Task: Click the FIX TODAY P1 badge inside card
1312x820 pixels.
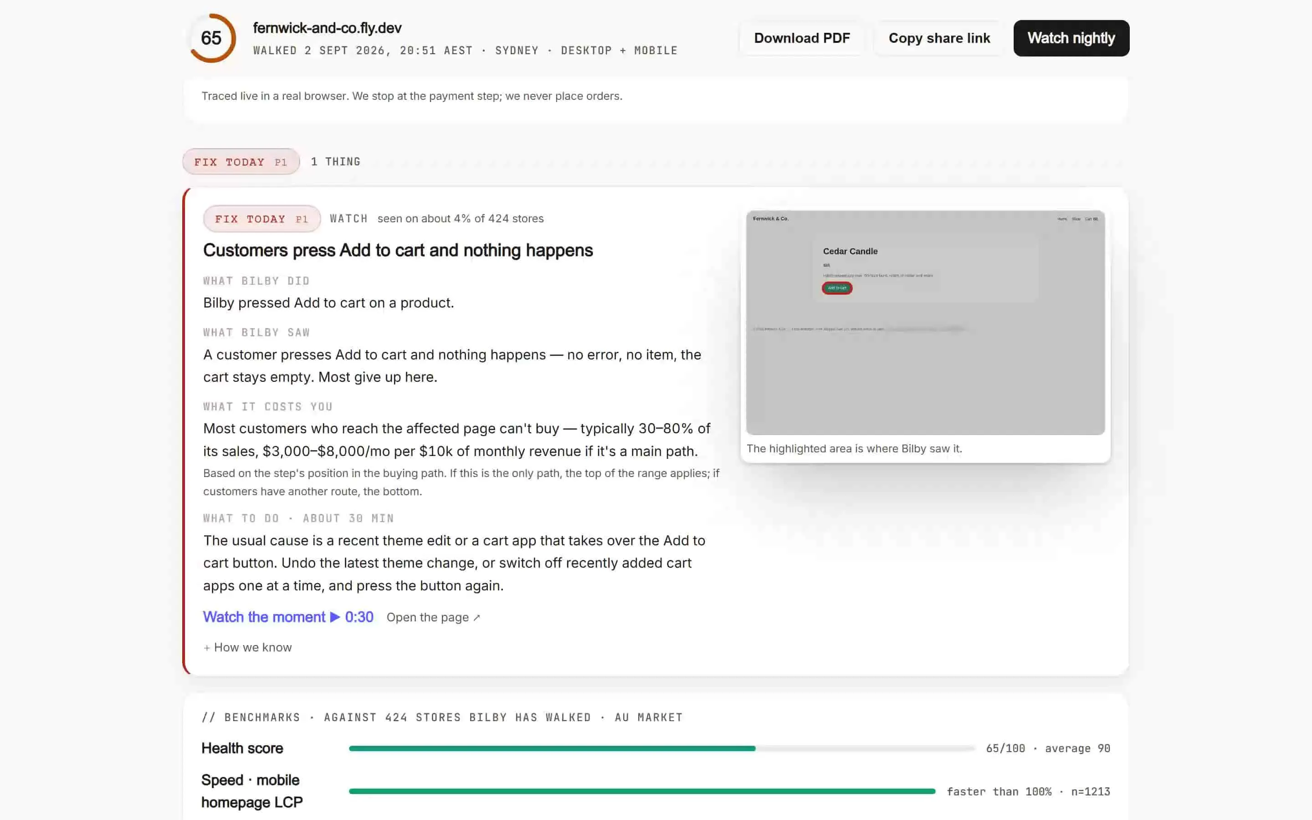Action: point(262,219)
